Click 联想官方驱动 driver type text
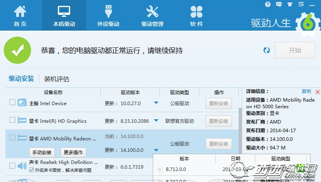The height and width of the screenshot is (182, 321). (x=180, y=121)
